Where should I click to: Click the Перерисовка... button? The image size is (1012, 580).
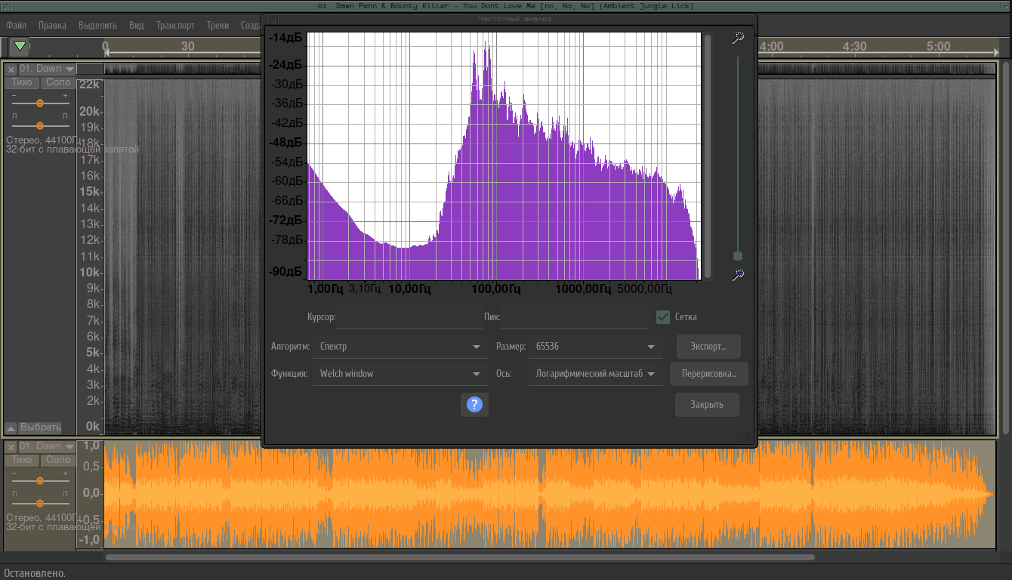pos(708,374)
